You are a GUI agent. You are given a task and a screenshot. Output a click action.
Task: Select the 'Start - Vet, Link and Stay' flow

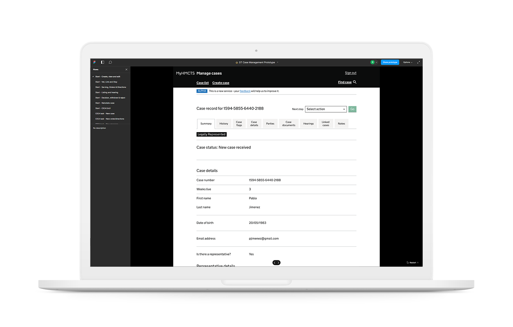(106, 82)
